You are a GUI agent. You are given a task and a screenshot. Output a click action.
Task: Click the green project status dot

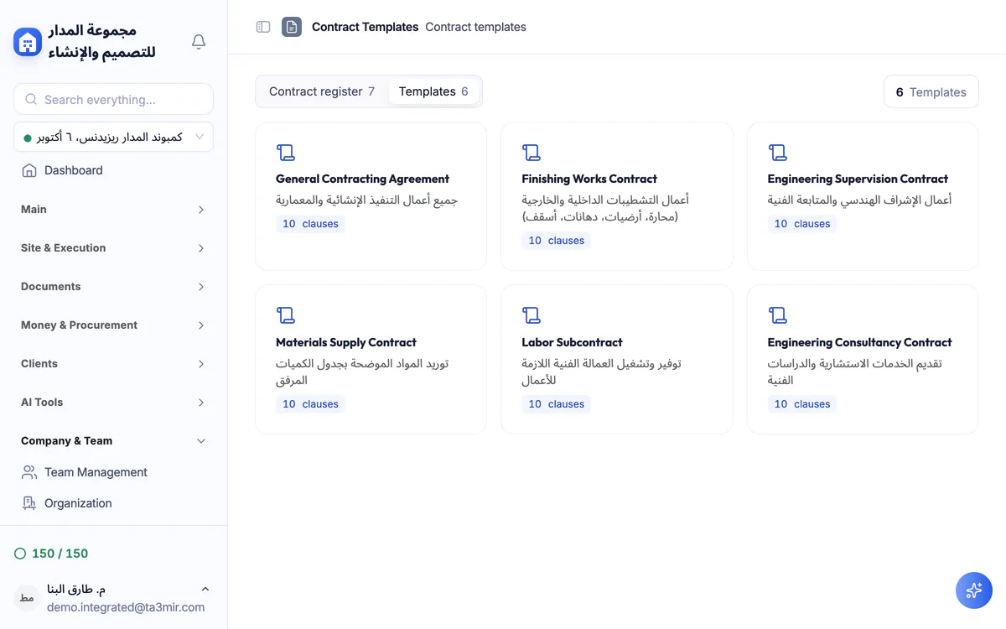28,138
